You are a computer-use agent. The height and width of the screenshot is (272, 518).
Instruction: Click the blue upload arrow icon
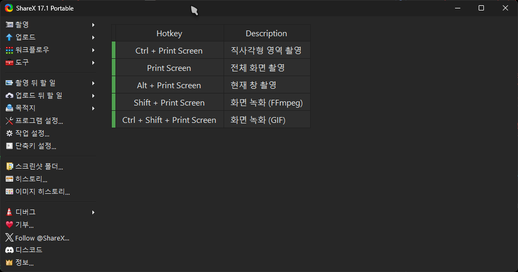pyautogui.click(x=9, y=37)
